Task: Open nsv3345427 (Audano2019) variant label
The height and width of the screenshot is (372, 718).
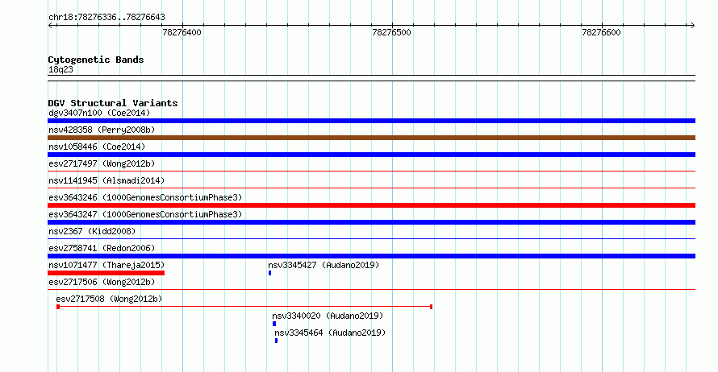Action: click(x=324, y=265)
